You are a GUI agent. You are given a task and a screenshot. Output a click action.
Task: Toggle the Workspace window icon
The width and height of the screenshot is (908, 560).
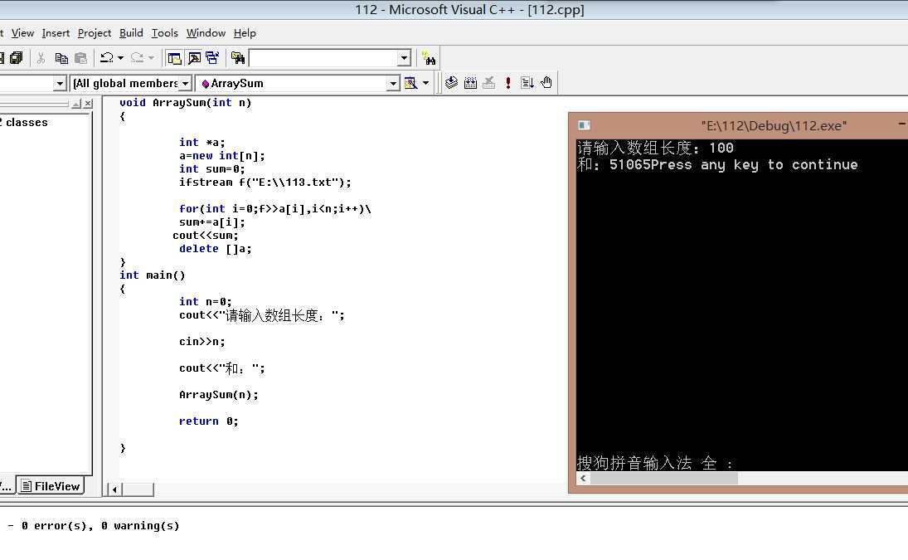click(x=174, y=57)
